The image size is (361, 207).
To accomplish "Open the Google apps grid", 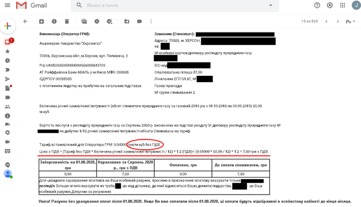I will [x=343, y=6].
